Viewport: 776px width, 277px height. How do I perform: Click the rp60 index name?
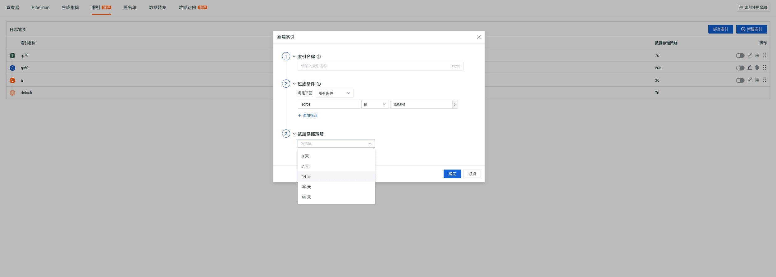coord(25,68)
